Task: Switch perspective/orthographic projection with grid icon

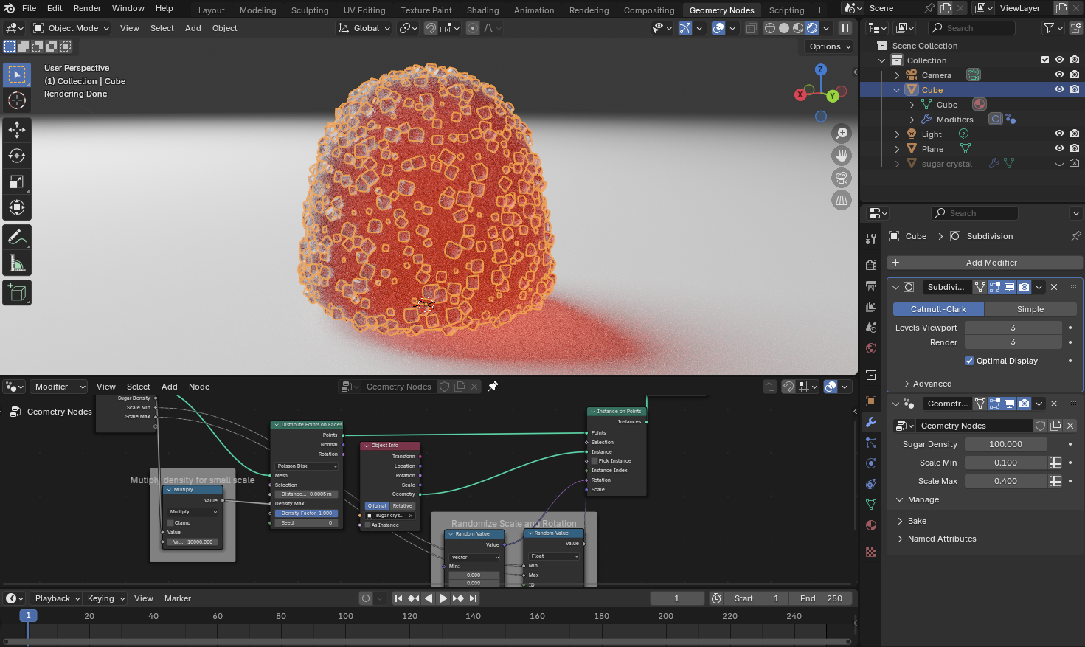Action: click(842, 200)
